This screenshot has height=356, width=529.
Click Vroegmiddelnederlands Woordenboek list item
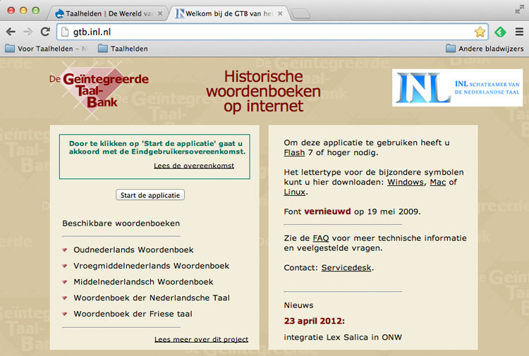click(152, 266)
